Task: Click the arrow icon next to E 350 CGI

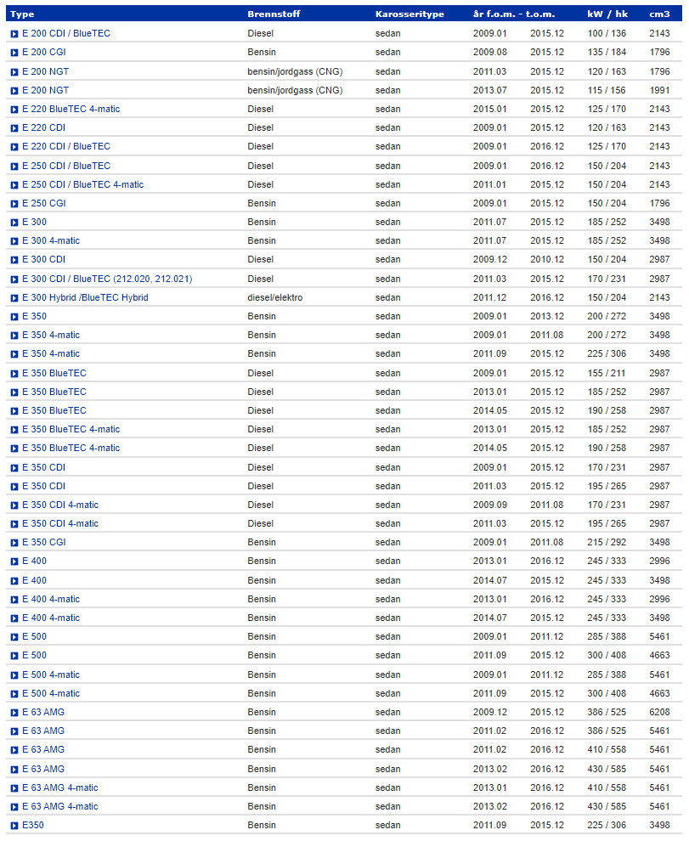Action: coord(14,543)
